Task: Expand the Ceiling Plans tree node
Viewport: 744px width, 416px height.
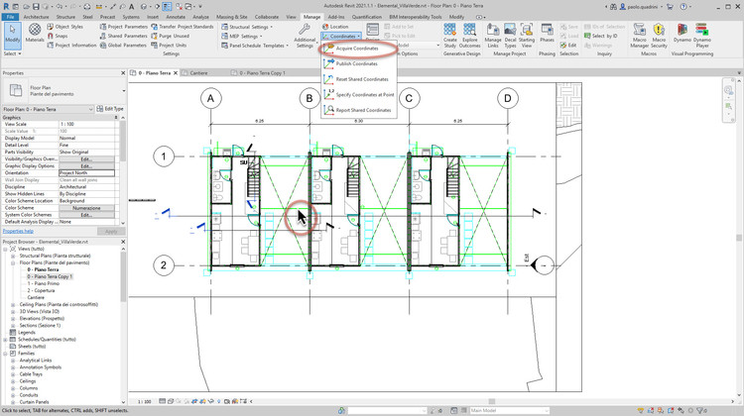Action: [12, 303]
